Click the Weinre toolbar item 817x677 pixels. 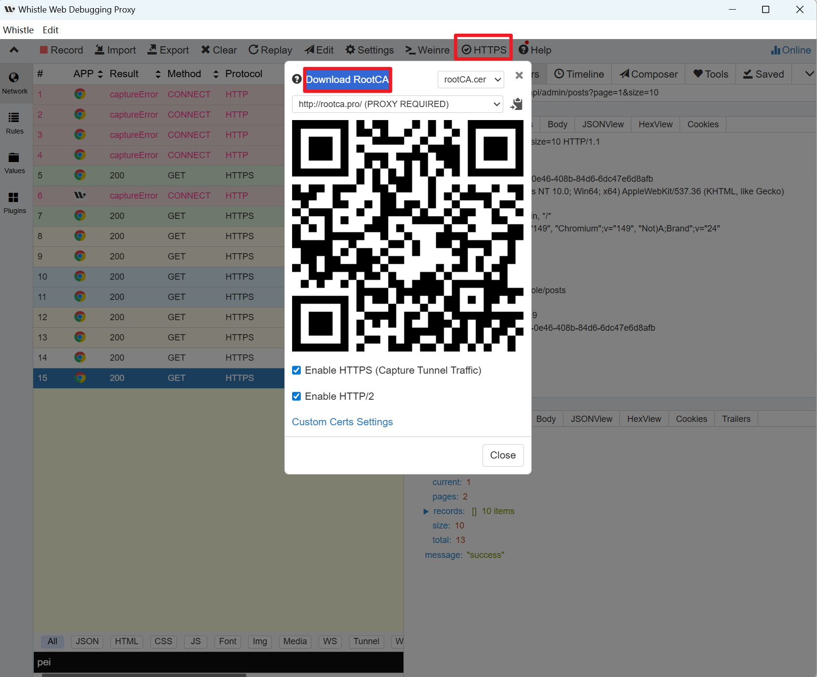428,50
